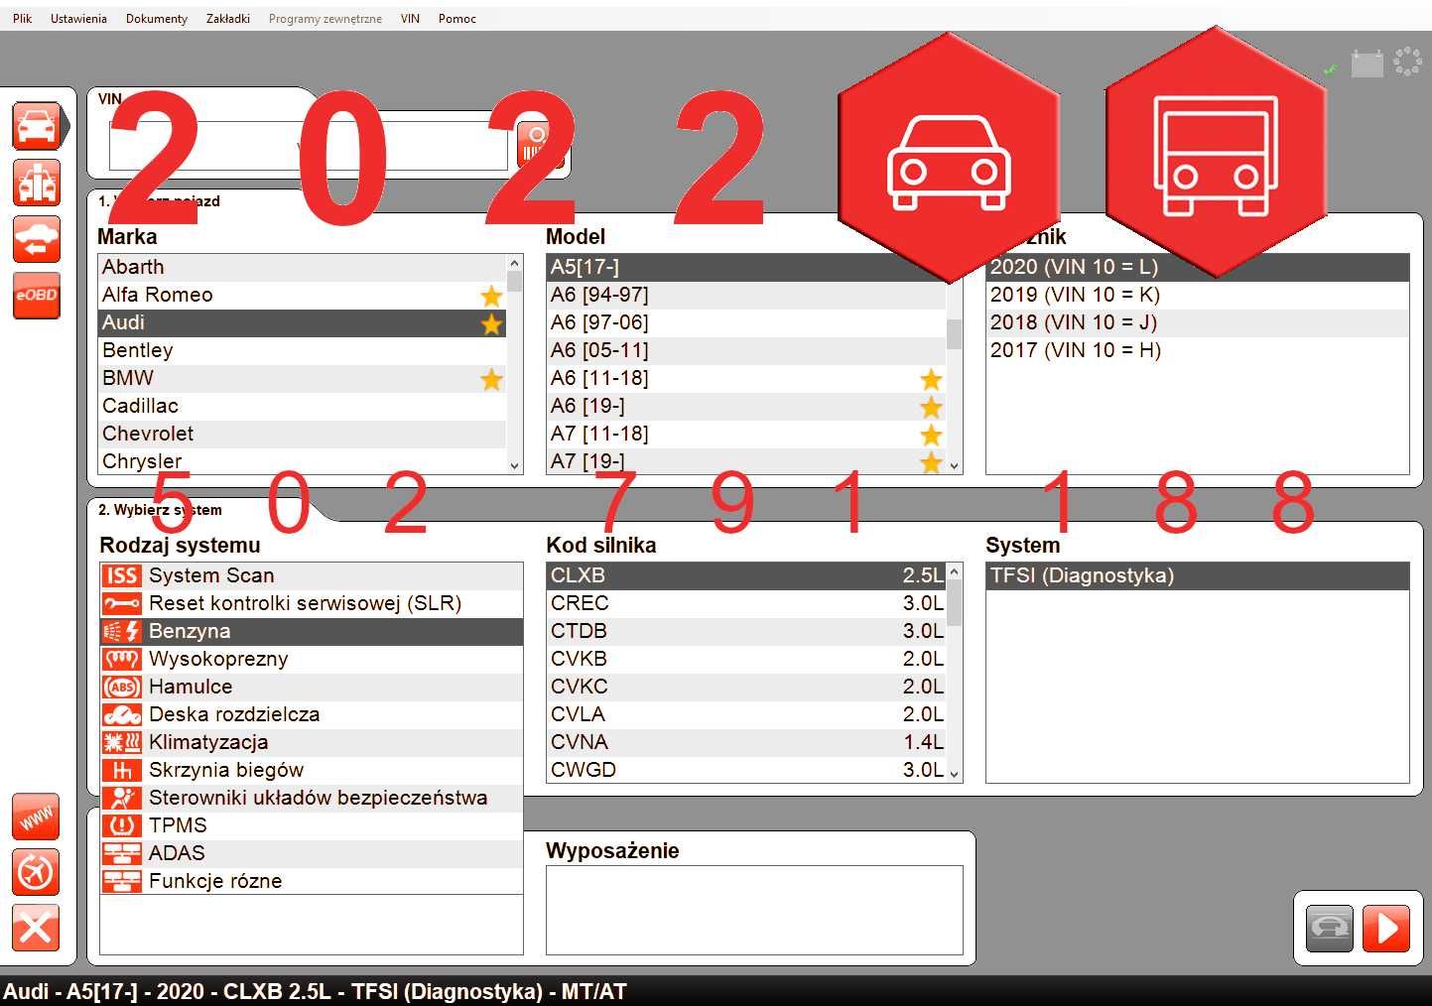
Task: Click the VIN input field
Action: (308, 146)
